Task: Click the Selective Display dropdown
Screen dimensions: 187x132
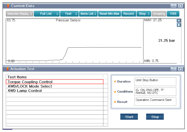Action: [19, 14]
